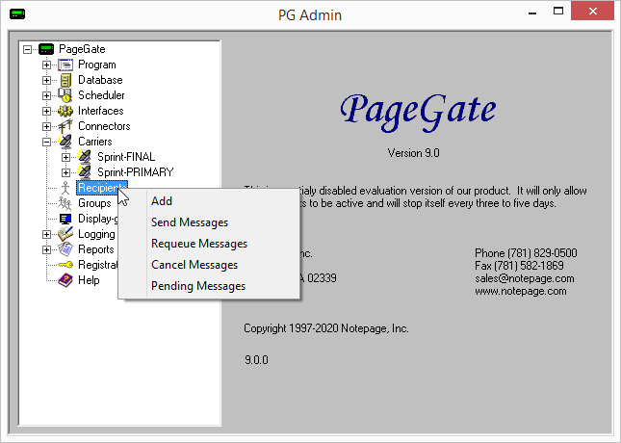Click the Display-groups monitor icon
The width and height of the screenshot is (621, 443).
pos(65,219)
